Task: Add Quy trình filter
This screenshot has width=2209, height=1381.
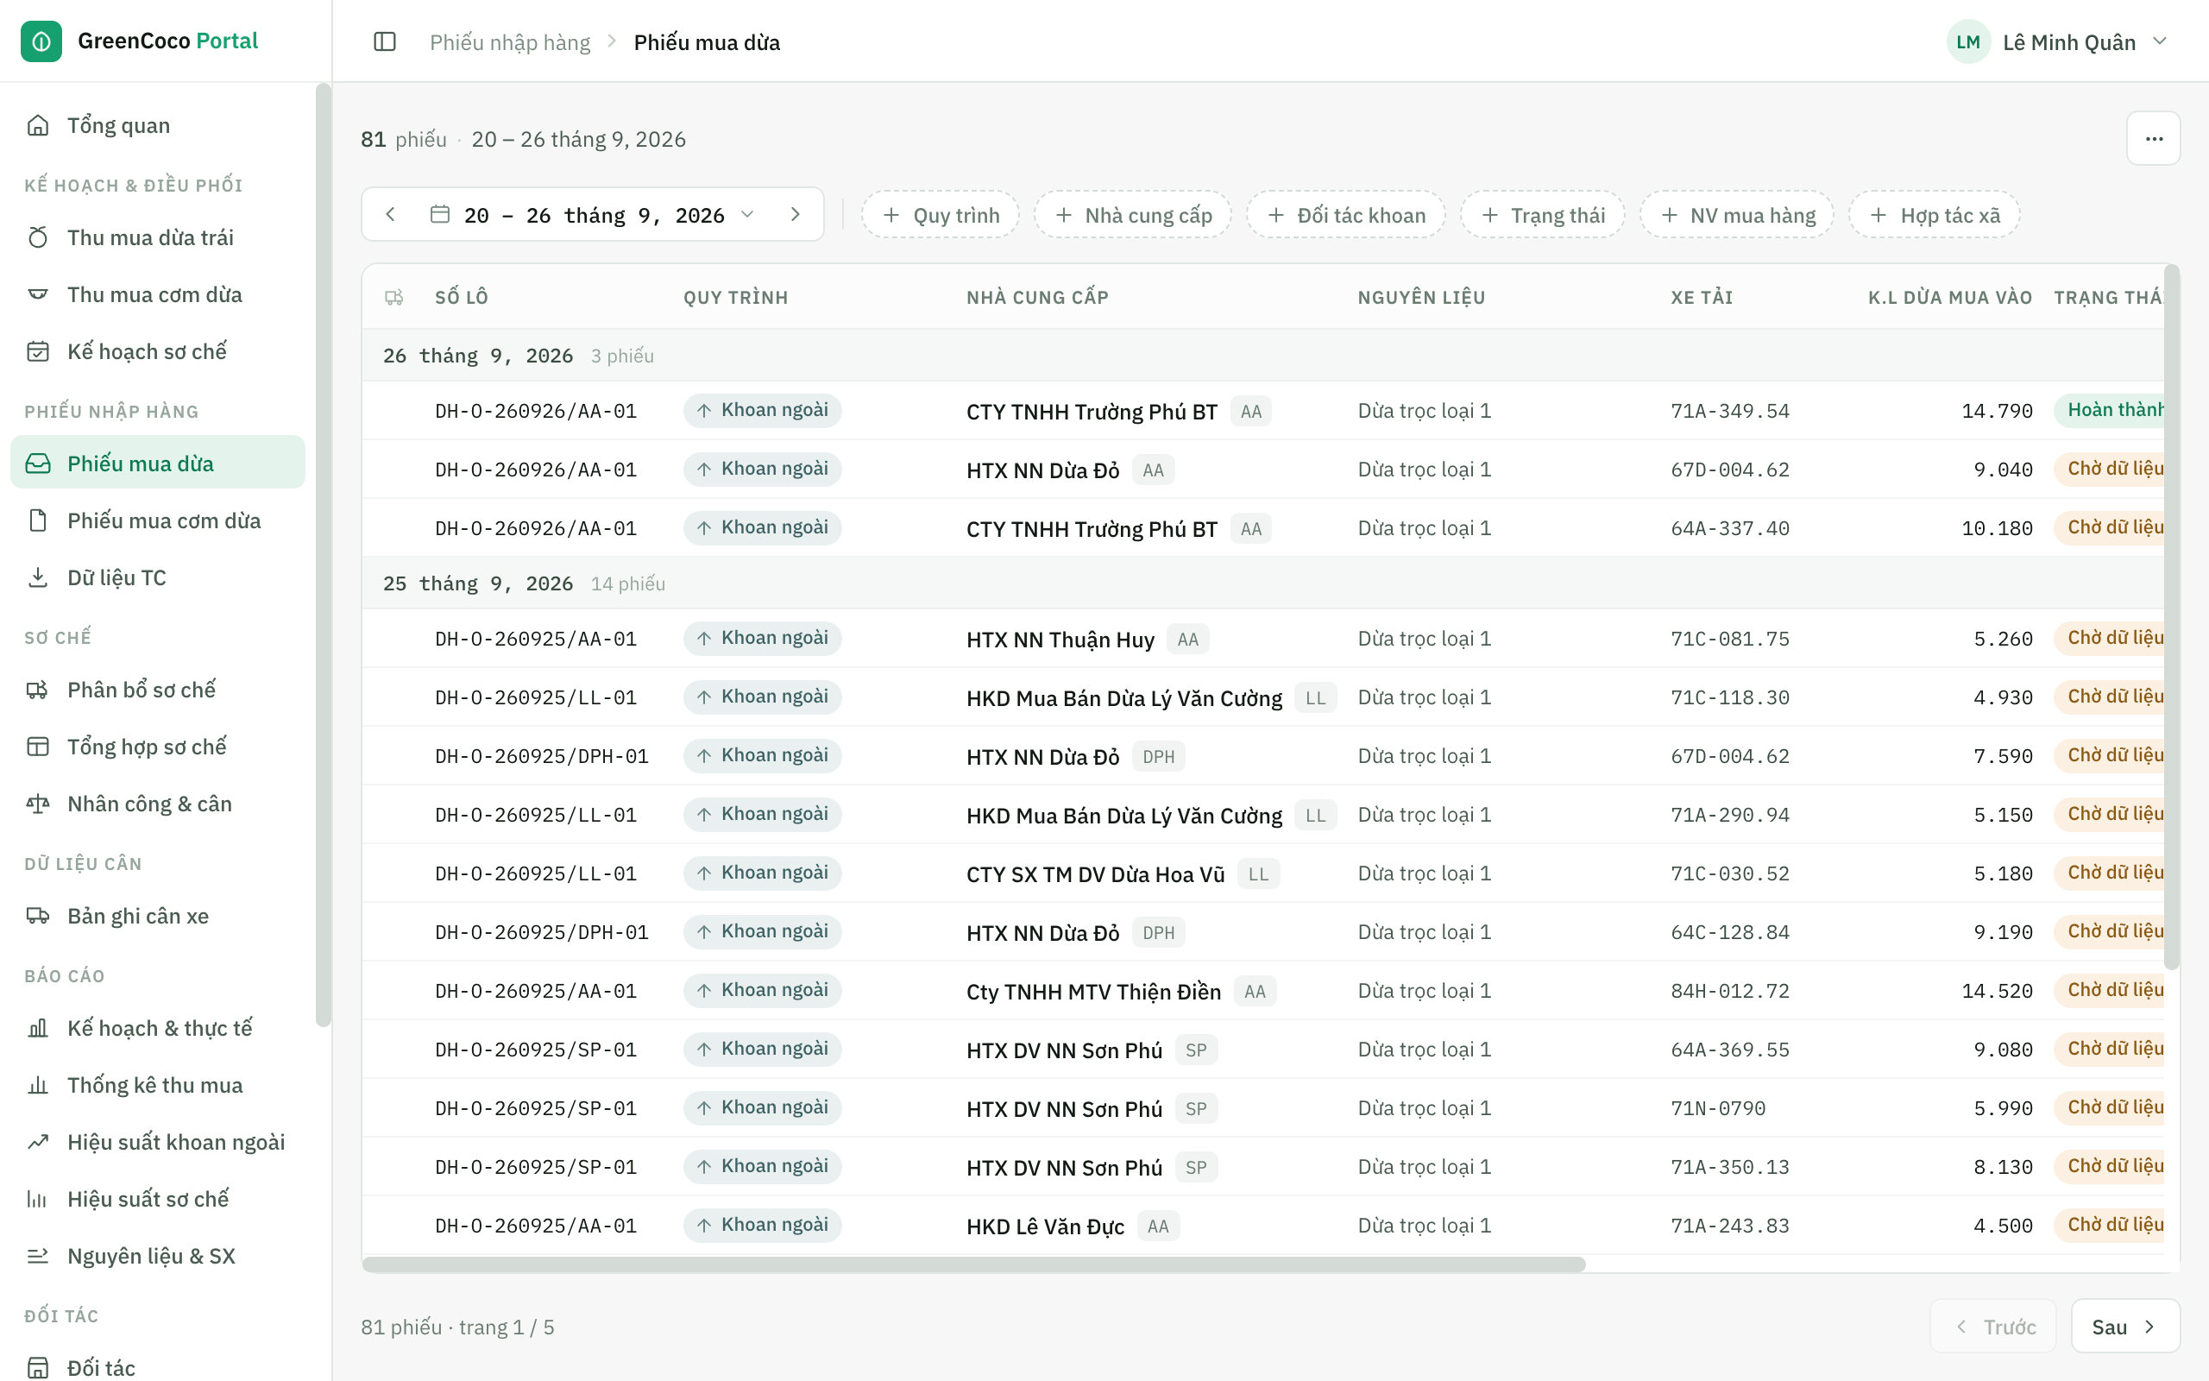Action: click(x=941, y=215)
